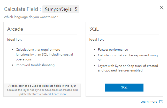Click external link icon beside Learn more
The width and height of the screenshot is (167, 108).
point(161,102)
